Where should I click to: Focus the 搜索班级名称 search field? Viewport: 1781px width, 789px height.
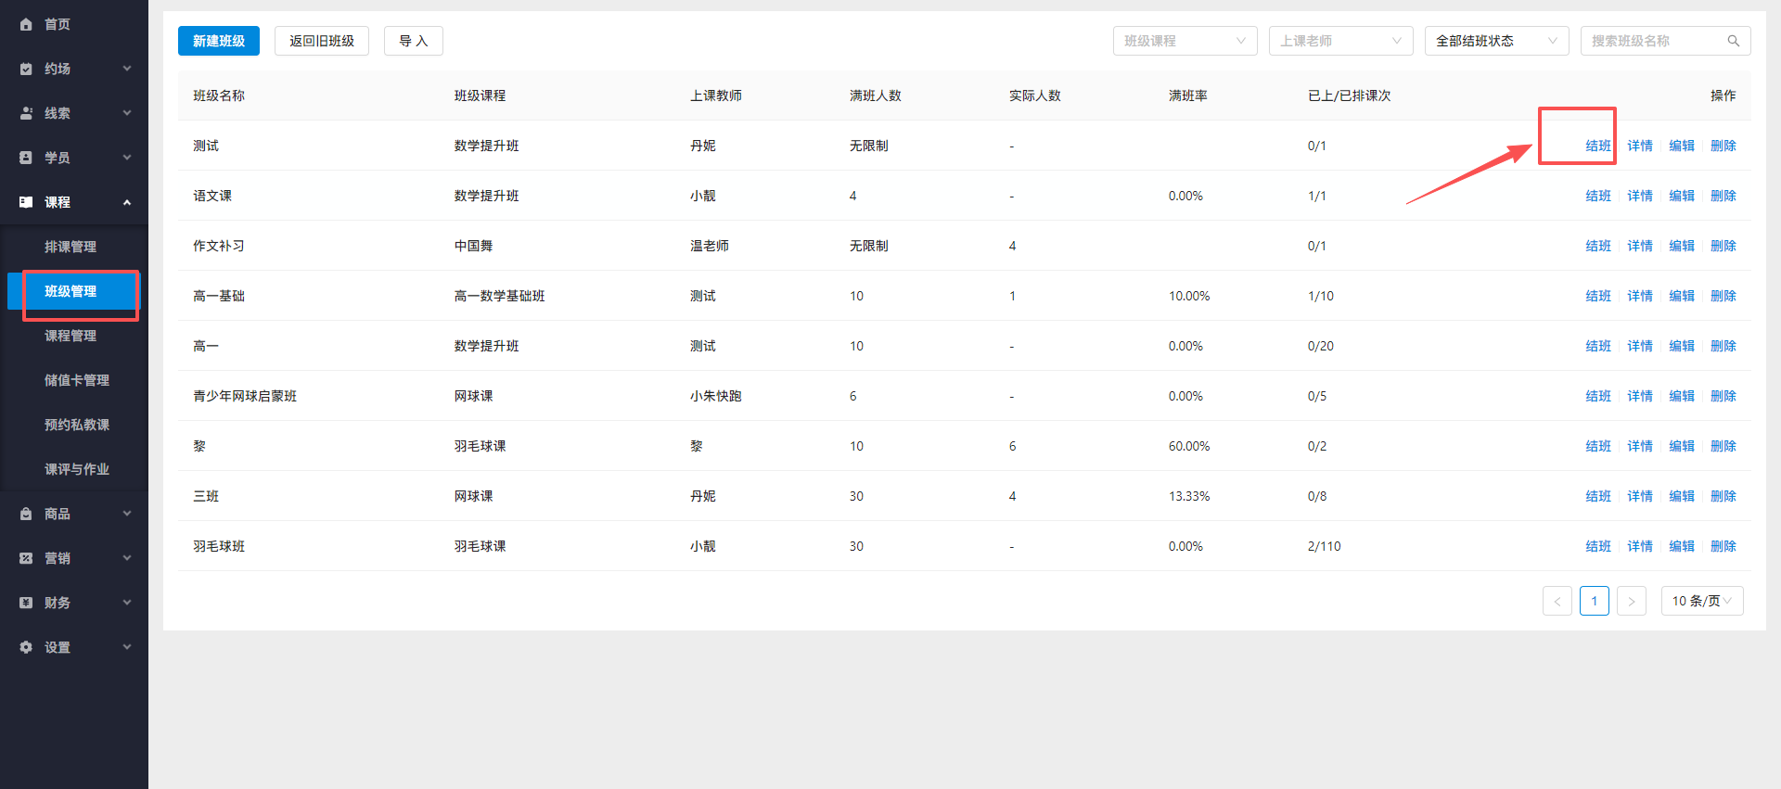pos(1653,41)
